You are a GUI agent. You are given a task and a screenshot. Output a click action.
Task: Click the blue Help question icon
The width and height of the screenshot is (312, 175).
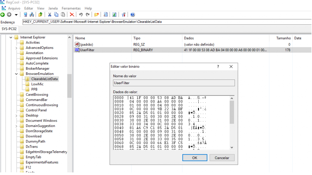pos(133,15)
